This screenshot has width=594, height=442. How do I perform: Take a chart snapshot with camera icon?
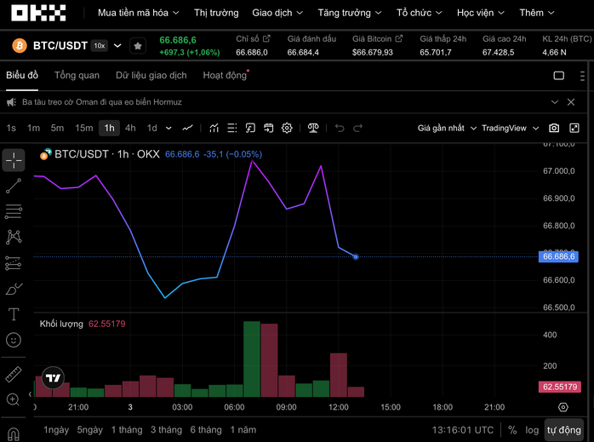tap(554, 128)
